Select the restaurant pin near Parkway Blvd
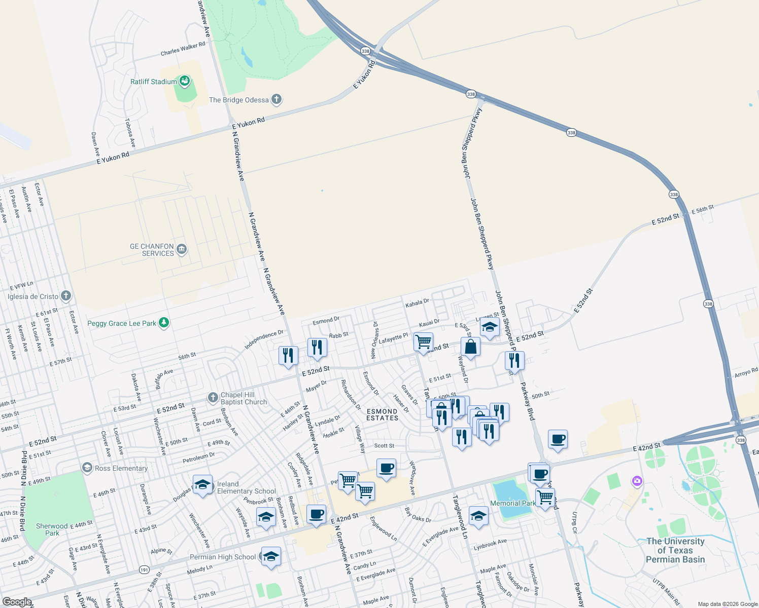 pyautogui.click(x=514, y=361)
